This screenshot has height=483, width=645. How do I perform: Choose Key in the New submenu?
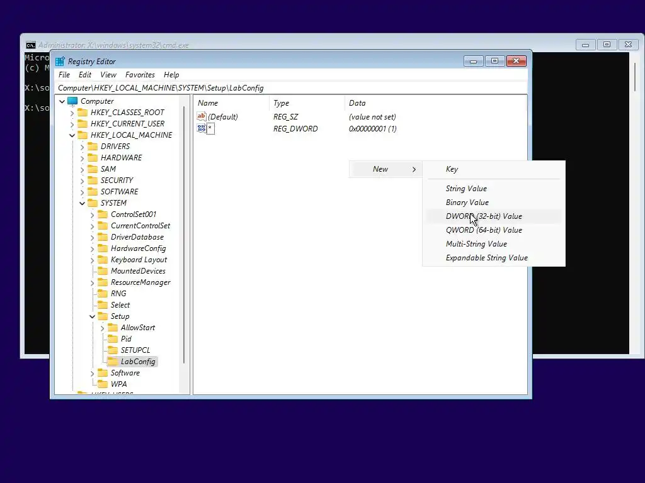[x=494, y=169]
